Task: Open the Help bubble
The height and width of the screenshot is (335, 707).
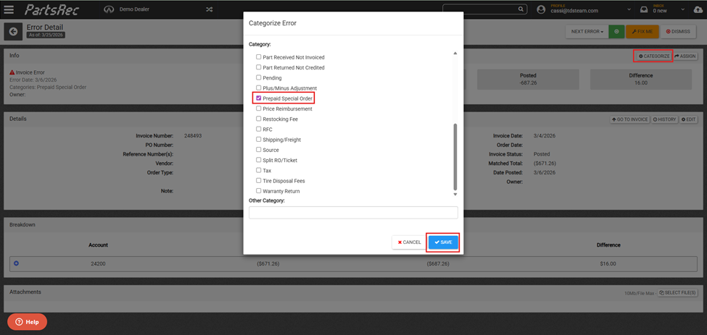Action: point(27,322)
